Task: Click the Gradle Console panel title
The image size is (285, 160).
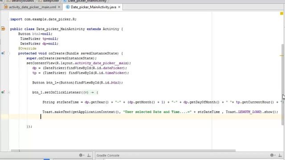Action: tap(108, 155)
